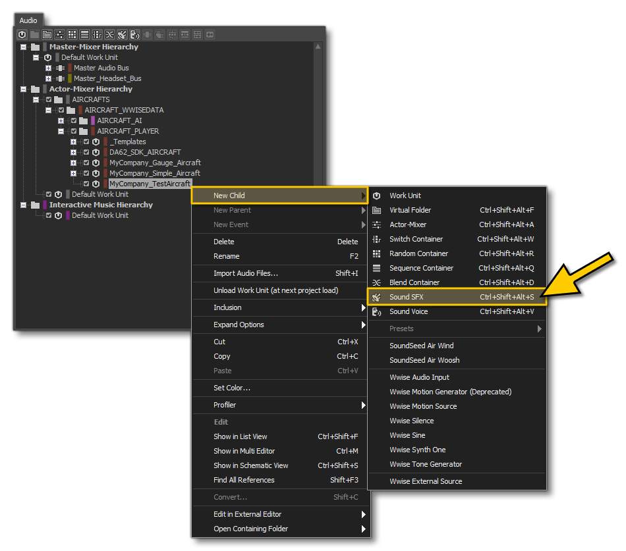
Task: Select the Actor-Mixer filter icon in toolbar
Action: click(x=59, y=34)
